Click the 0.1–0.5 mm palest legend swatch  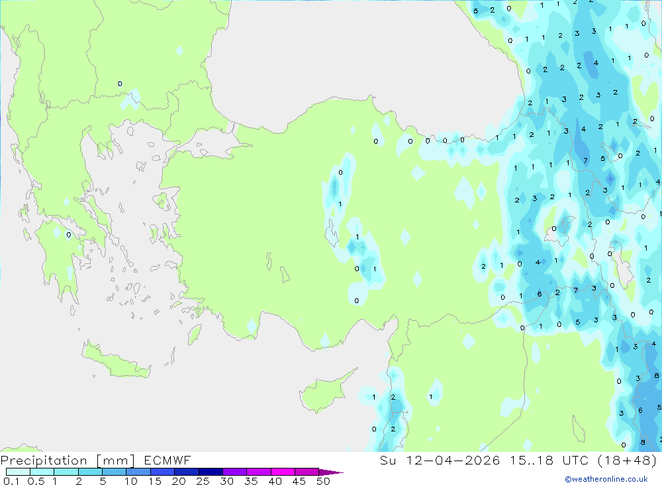18,472
